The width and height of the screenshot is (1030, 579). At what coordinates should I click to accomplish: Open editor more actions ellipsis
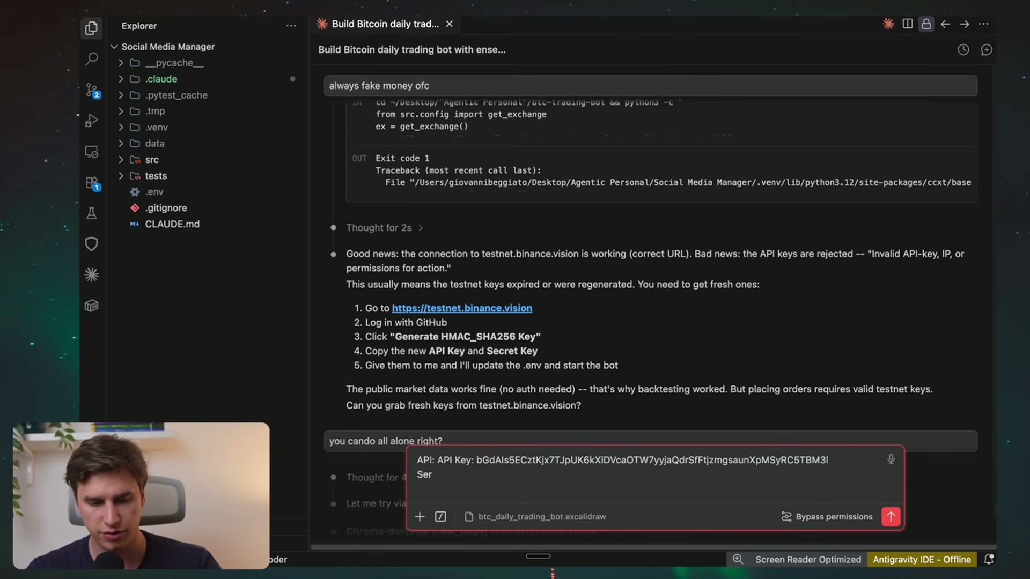point(983,24)
